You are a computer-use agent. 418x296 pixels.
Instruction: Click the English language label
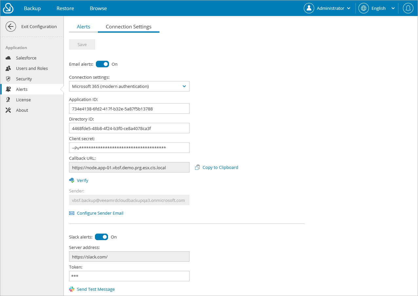(378, 8)
